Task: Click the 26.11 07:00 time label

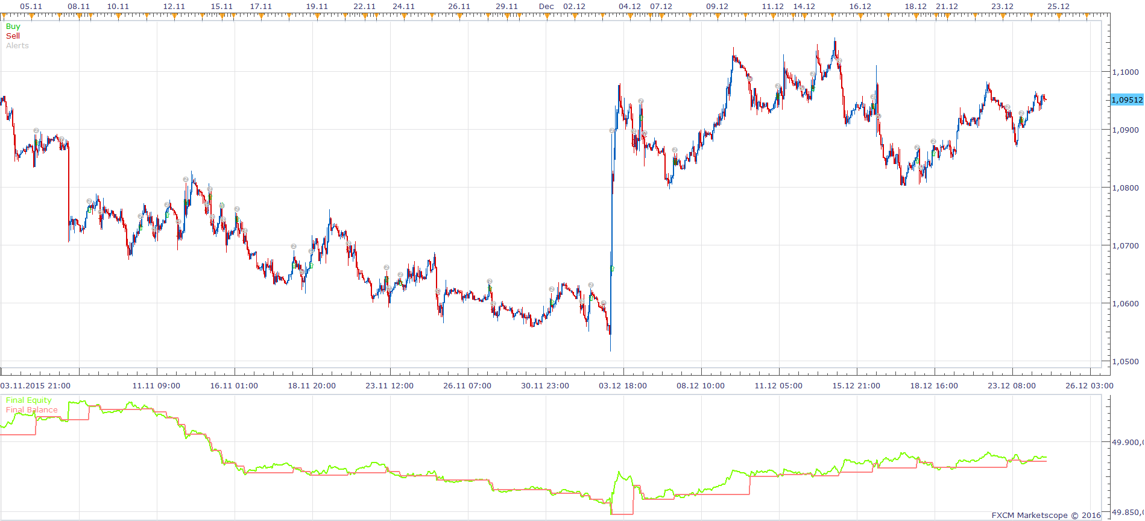Action: coord(467,386)
